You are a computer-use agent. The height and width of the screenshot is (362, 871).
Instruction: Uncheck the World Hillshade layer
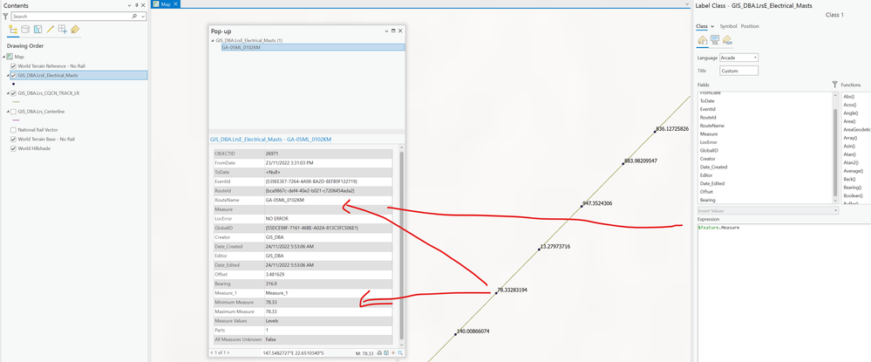pos(13,148)
